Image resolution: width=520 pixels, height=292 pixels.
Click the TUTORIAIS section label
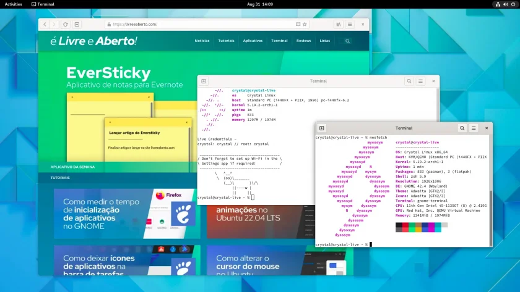(x=60, y=178)
